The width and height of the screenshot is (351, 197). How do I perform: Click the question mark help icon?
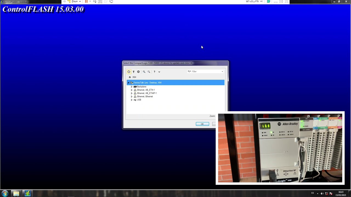[154, 72]
